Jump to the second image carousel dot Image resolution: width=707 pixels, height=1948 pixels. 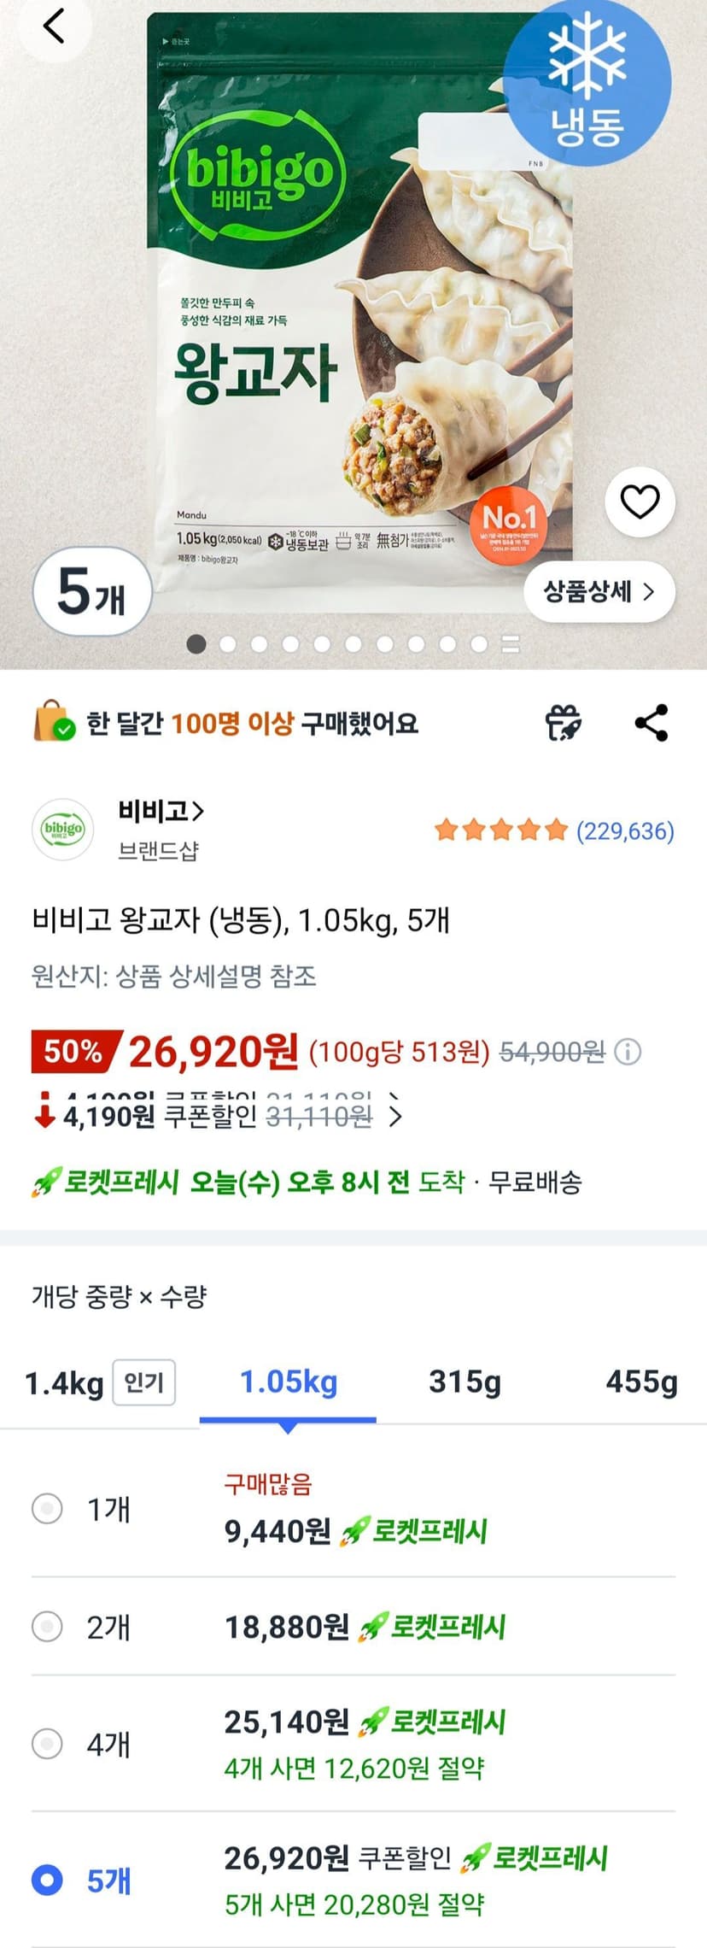228,643
